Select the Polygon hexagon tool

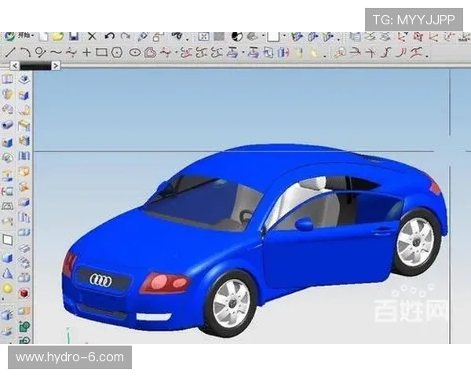[117, 53]
